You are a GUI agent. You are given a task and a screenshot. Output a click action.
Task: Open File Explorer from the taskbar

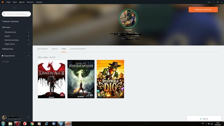(x=10, y=124)
